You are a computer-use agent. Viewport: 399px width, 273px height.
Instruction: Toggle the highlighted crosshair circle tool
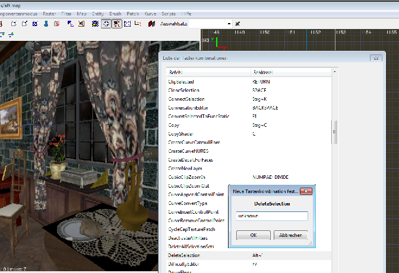click(106, 24)
